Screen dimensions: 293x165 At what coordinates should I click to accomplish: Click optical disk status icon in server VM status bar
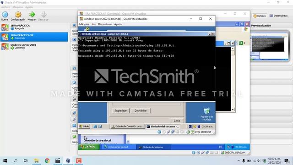click(164, 132)
